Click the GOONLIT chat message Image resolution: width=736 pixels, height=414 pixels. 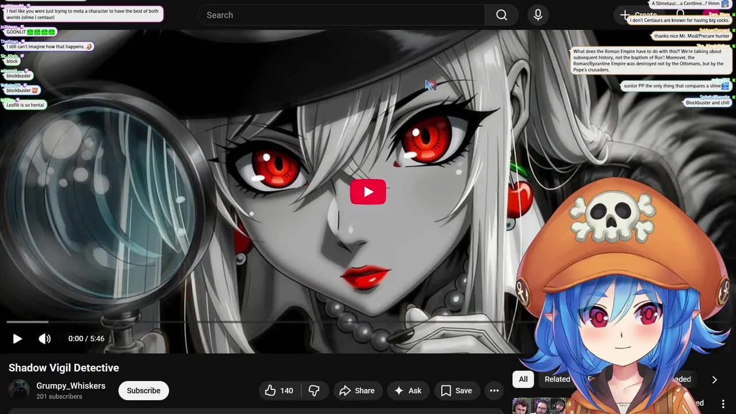click(30, 32)
